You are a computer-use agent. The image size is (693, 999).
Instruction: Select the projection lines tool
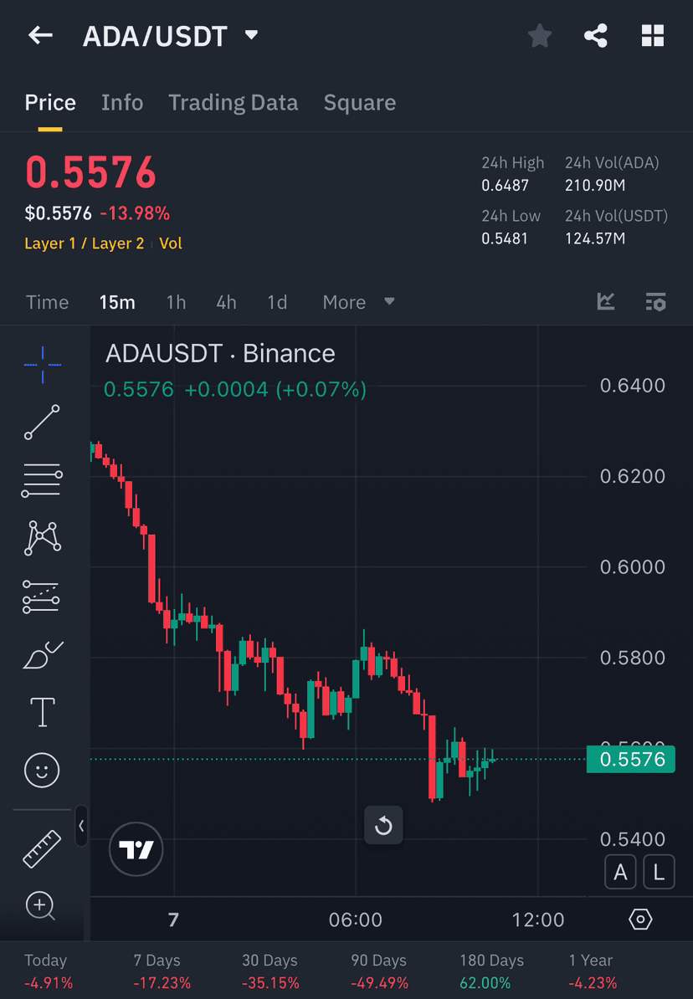[42, 597]
